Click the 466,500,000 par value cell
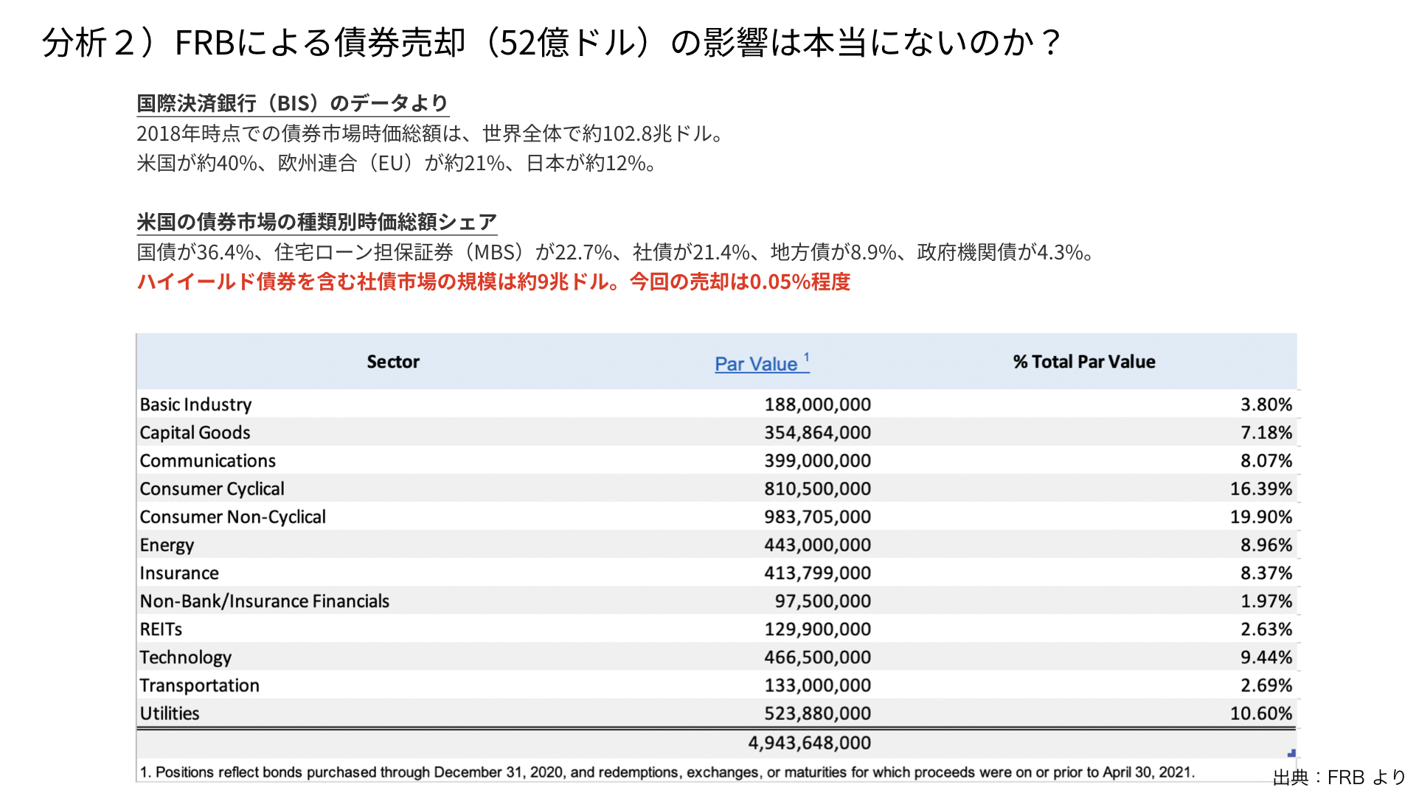This screenshot has width=1416, height=796. pyautogui.click(x=817, y=657)
